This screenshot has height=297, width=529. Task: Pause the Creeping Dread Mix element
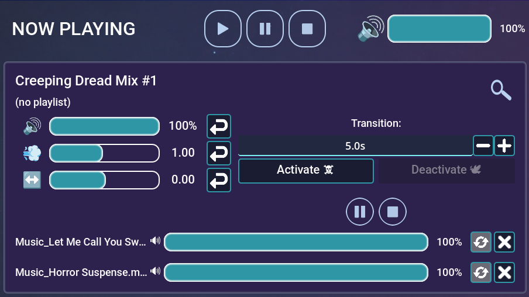pyautogui.click(x=360, y=212)
